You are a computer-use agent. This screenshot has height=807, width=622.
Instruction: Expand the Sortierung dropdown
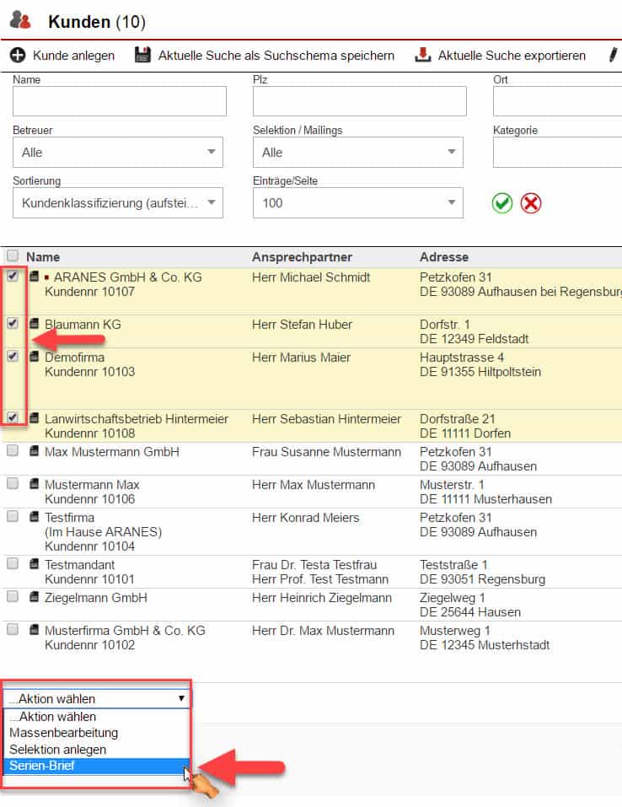118,203
